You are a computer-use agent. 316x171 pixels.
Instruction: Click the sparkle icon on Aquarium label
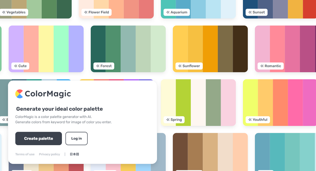168,12
